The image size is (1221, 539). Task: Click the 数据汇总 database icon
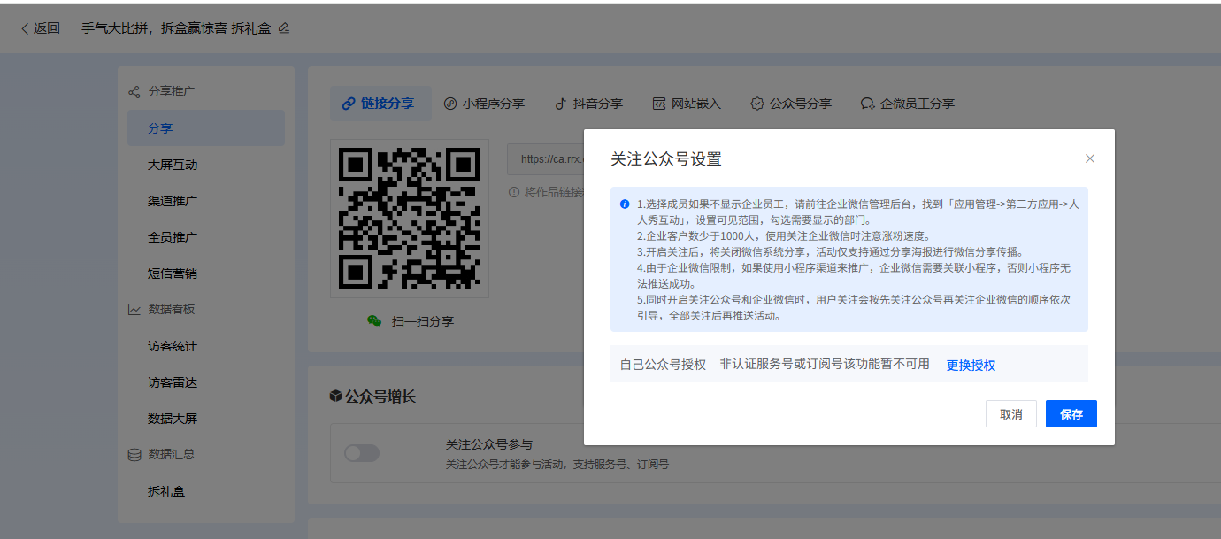click(134, 455)
